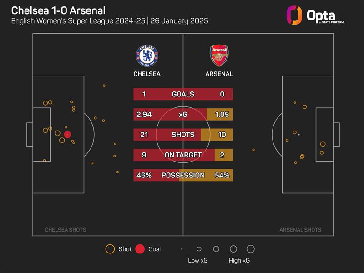Click the smallest xG legend dot
This screenshot has height=273, width=364.
[x=182, y=249]
